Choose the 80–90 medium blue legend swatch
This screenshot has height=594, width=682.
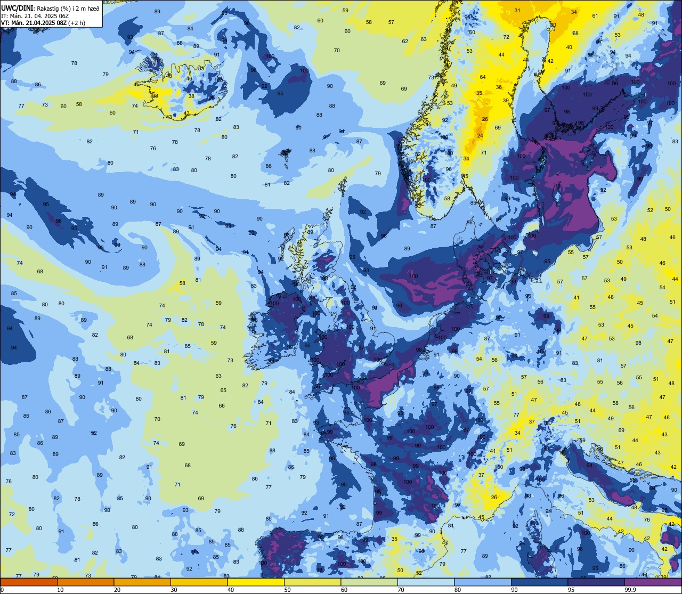(483, 582)
